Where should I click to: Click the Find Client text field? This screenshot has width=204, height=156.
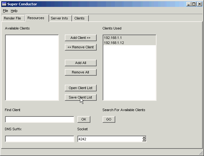coord(40,120)
